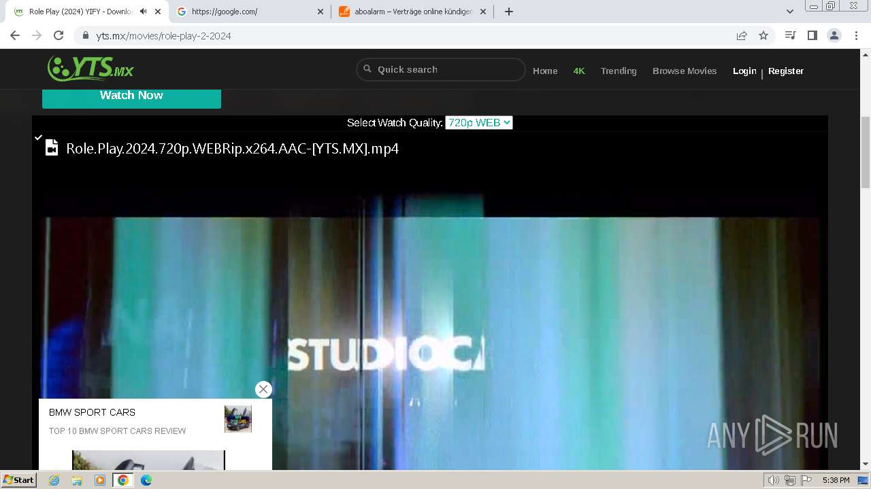
Task: Open the 4K menu link
Action: point(579,71)
